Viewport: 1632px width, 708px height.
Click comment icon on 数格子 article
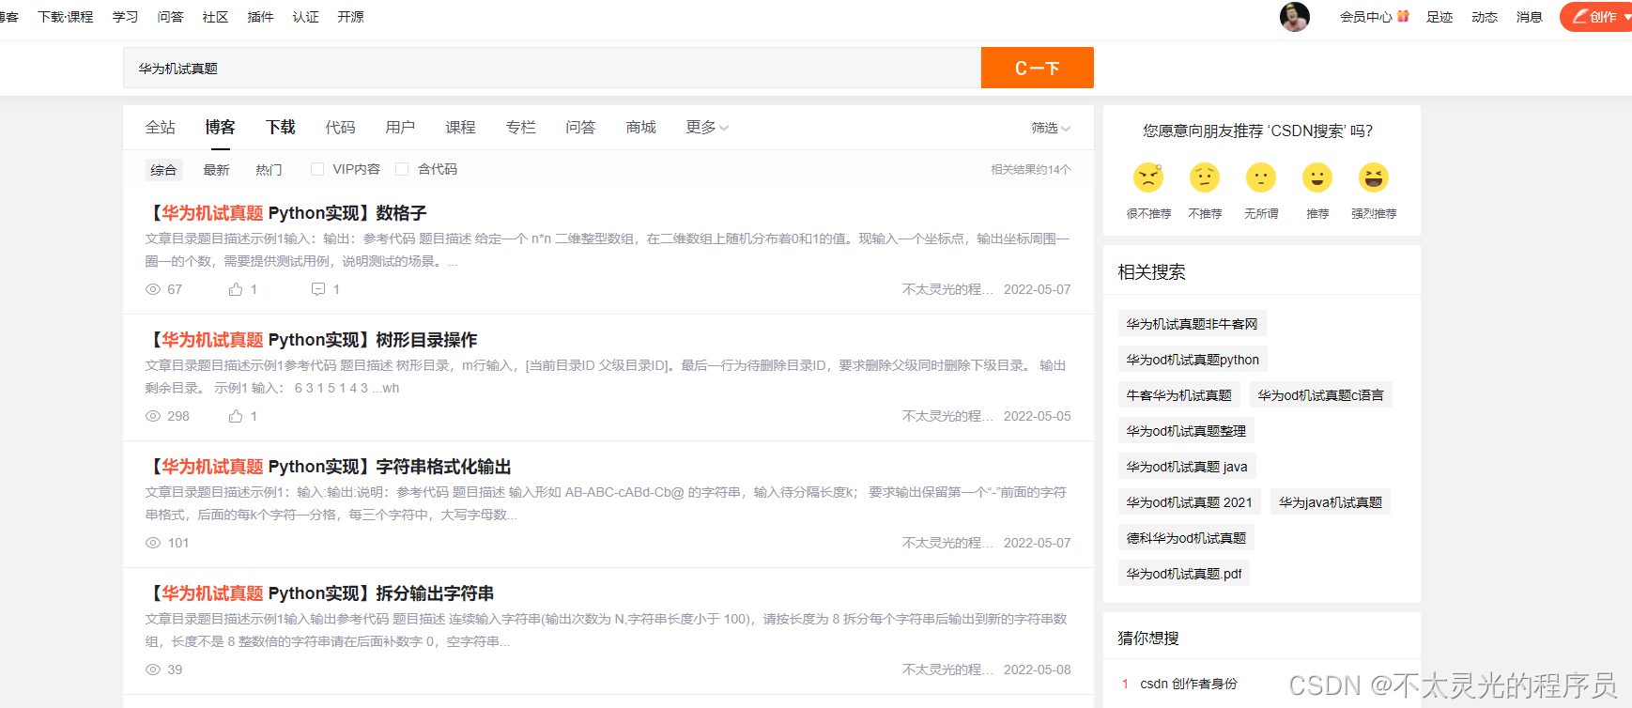pos(318,289)
